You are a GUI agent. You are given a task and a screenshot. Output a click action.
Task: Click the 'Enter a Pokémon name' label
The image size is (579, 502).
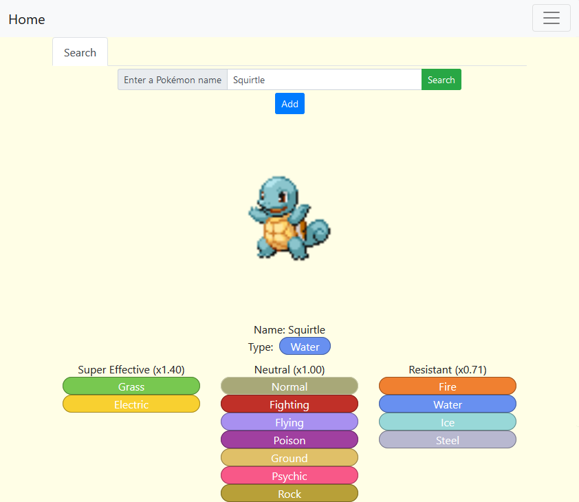173,79
